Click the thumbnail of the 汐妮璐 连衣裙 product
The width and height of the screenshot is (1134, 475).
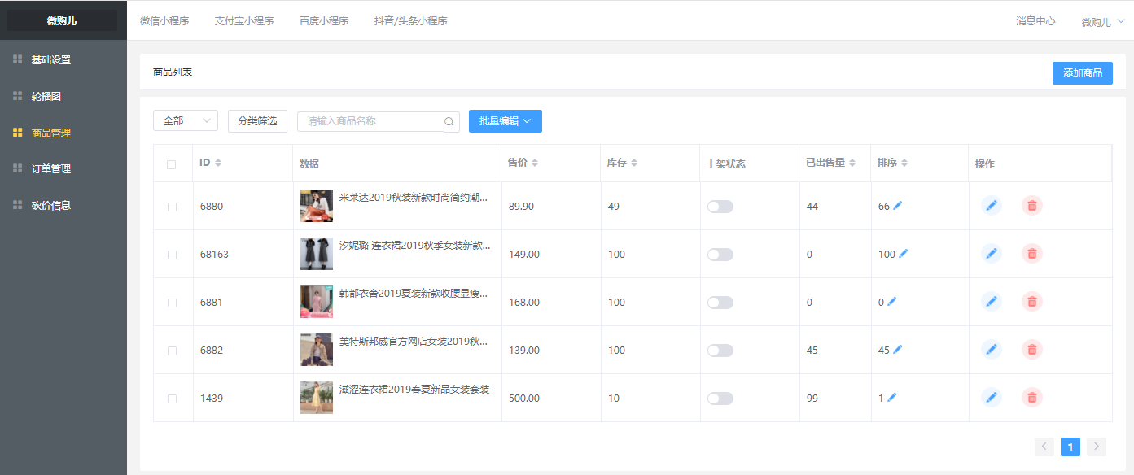pos(317,254)
